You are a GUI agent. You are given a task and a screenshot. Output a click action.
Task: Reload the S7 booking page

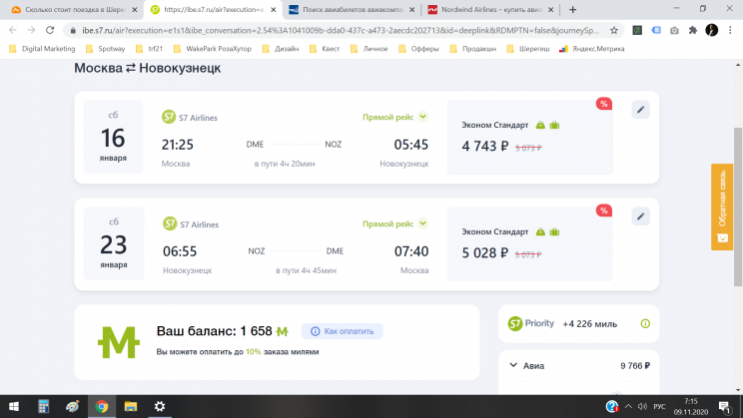pyautogui.click(x=50, y=30)
